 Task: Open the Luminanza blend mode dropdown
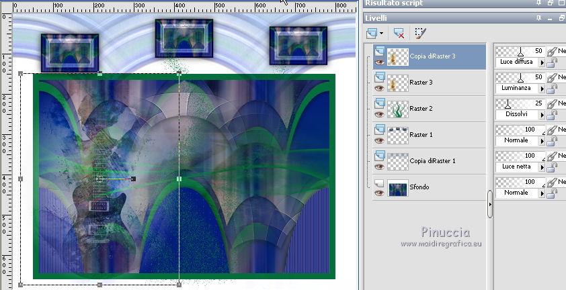(542, 88)
